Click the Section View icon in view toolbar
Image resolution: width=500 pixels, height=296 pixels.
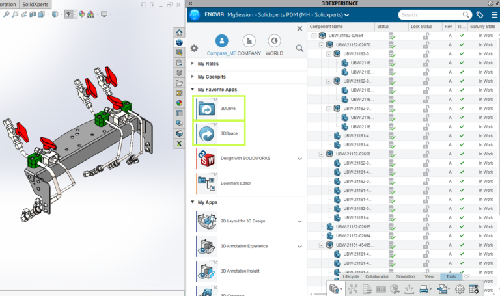pyautogui.click(x=33, y=14)
